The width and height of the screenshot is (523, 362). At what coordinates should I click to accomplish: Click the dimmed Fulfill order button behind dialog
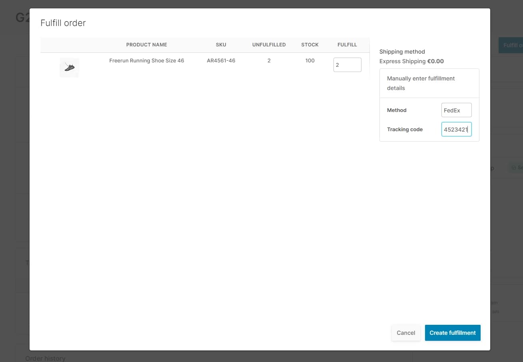[x=511, y=45]
